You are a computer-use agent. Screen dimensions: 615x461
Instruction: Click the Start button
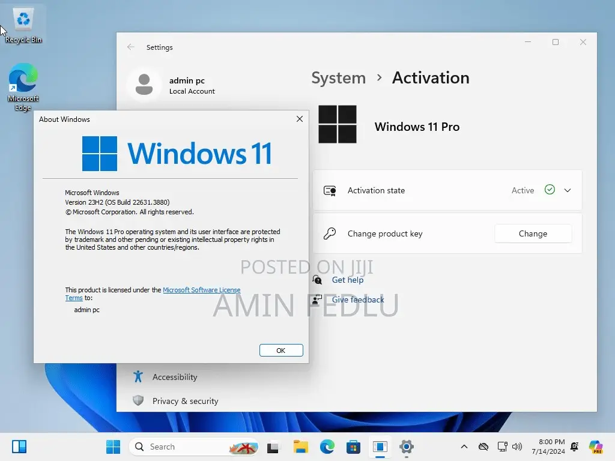pyautogui.click(x=113, y=447)
